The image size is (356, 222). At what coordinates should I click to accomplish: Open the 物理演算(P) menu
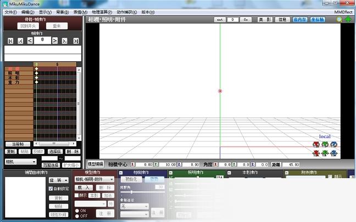click(102, 12)
